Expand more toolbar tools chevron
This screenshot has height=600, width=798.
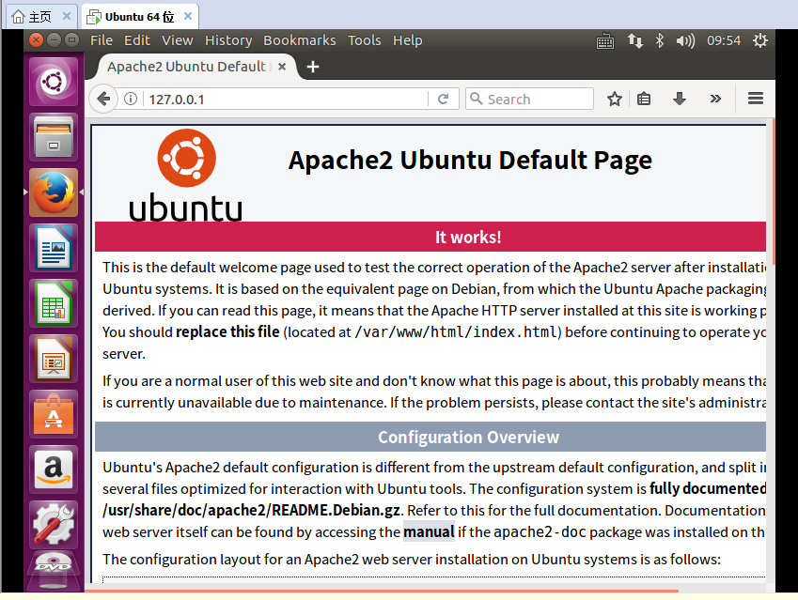pos(715,99)
